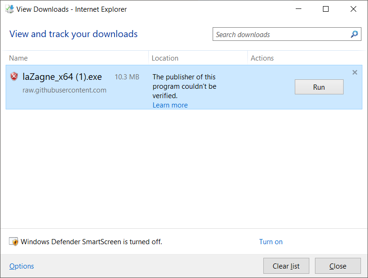Click View and track your downloads heading
Screen dimensions: 368x278
(73, 34)
